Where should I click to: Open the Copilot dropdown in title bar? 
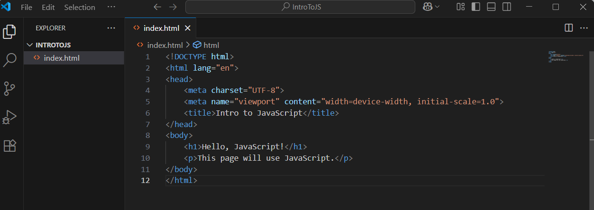431,7
